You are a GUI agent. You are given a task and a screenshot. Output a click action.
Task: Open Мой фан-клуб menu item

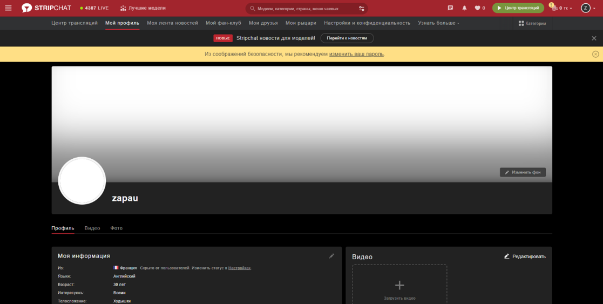pos(223,23)
